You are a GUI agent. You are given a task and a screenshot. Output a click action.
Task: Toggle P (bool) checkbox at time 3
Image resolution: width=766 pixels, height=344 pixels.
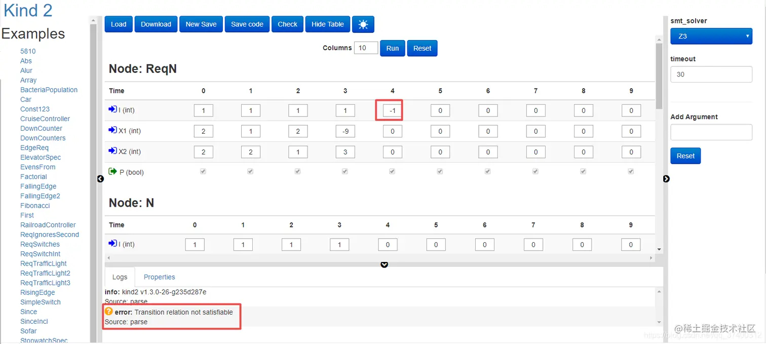(x=345, y=172)
